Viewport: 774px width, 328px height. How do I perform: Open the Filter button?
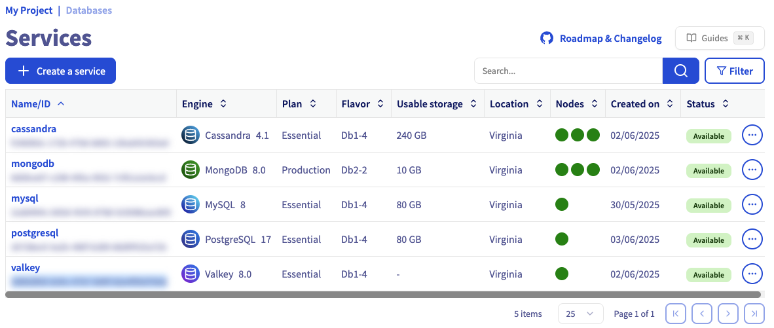point(734,71)
